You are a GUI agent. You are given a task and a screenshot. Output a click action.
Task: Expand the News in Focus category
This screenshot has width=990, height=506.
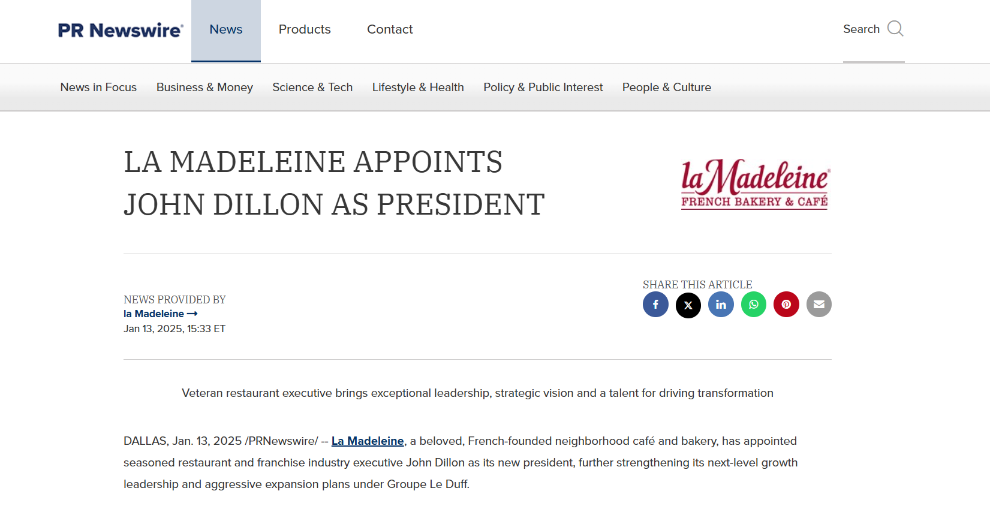98,87
